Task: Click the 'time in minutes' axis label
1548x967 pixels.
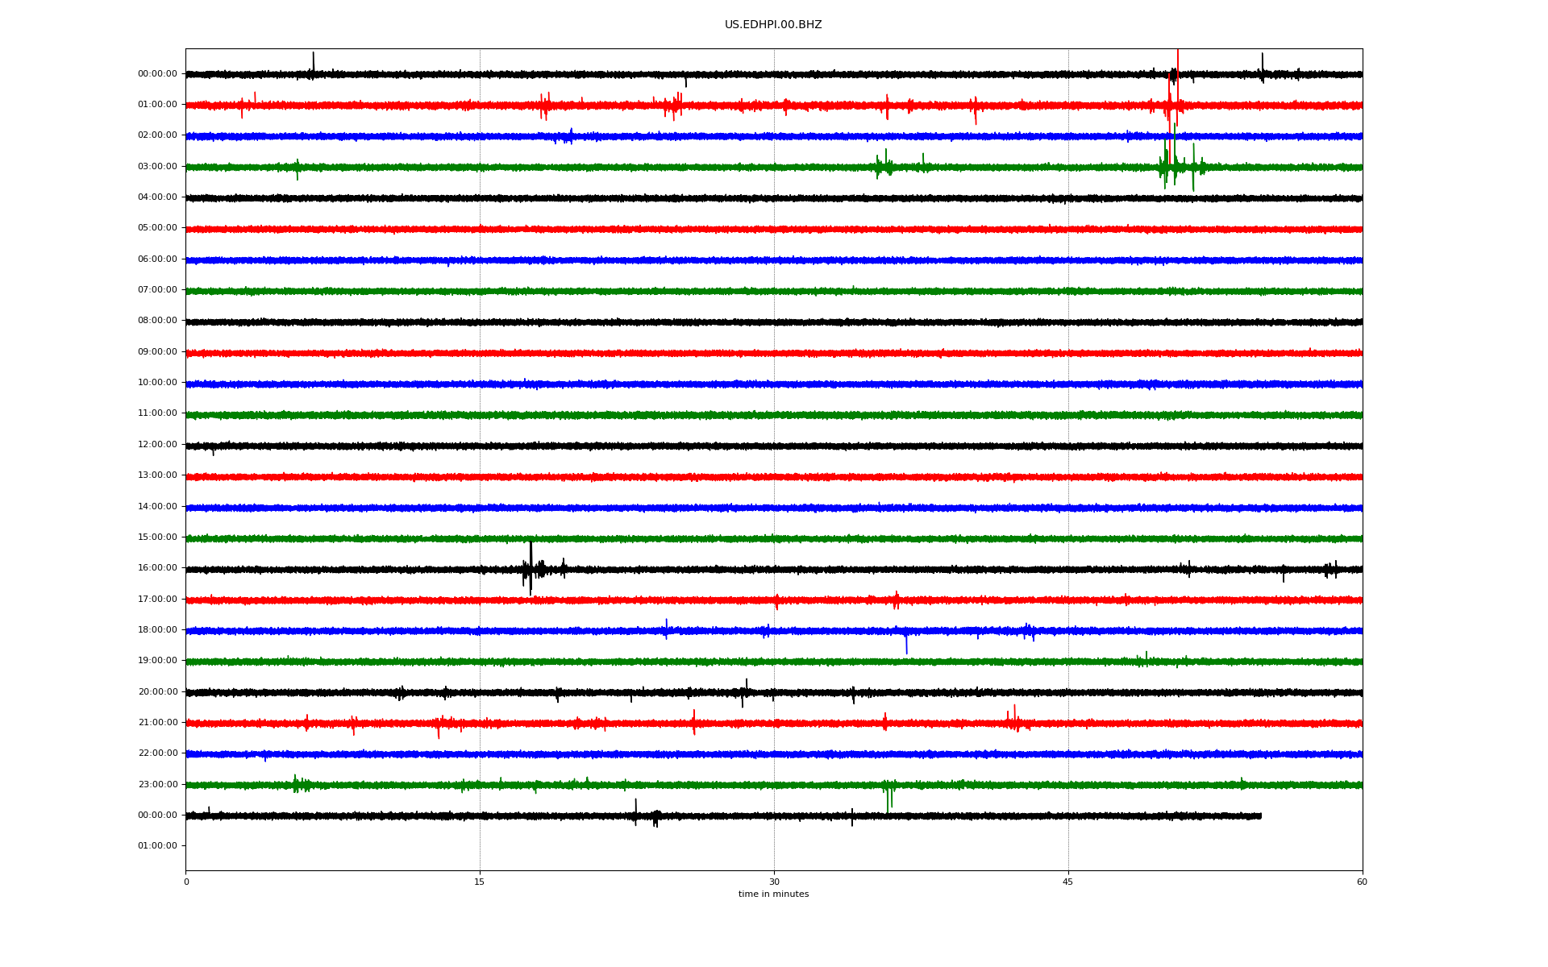Action: 772,894
